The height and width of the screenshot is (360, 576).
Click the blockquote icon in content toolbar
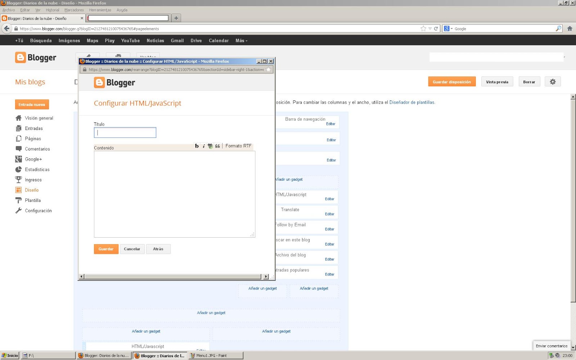click(x=217, y=146)
